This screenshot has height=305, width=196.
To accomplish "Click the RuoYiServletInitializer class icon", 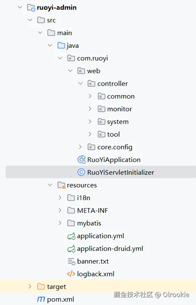I will [x=81, y=172].
